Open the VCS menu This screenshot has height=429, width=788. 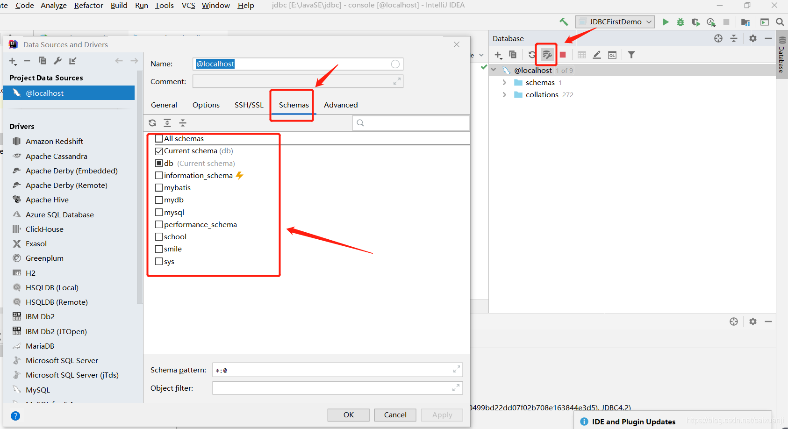[188, 6]
